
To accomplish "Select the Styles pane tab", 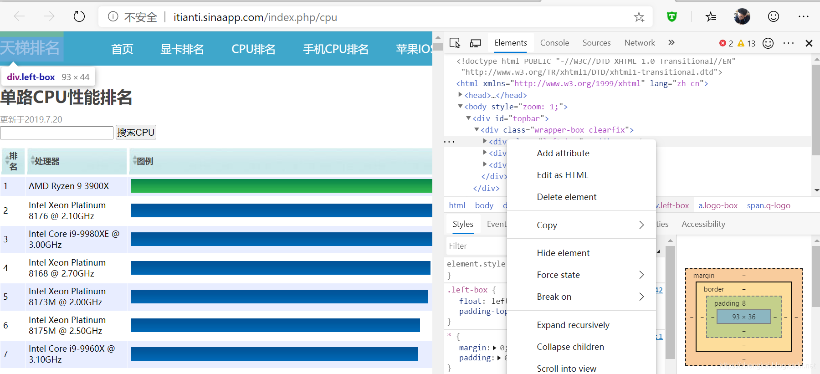I will (x=463, y=224).
